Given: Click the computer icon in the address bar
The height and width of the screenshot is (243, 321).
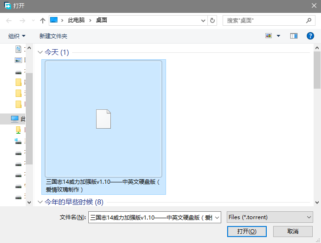Looking at the screenshot, I should click(54, 20).
